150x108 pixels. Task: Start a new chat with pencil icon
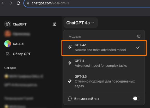click(55, 24)
